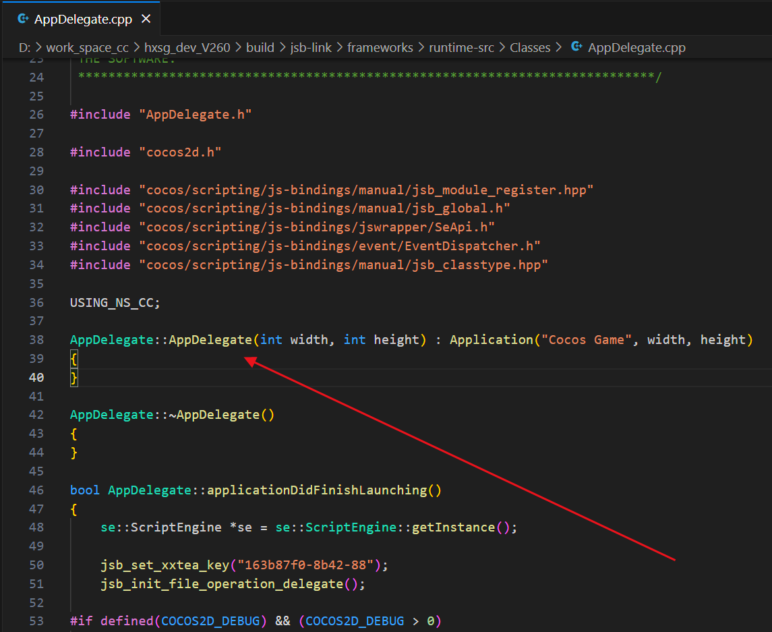The height and width of the screenshot is (632, 772).
Task: Open breadcrumb segment Classes
Action: pos(530,48)
